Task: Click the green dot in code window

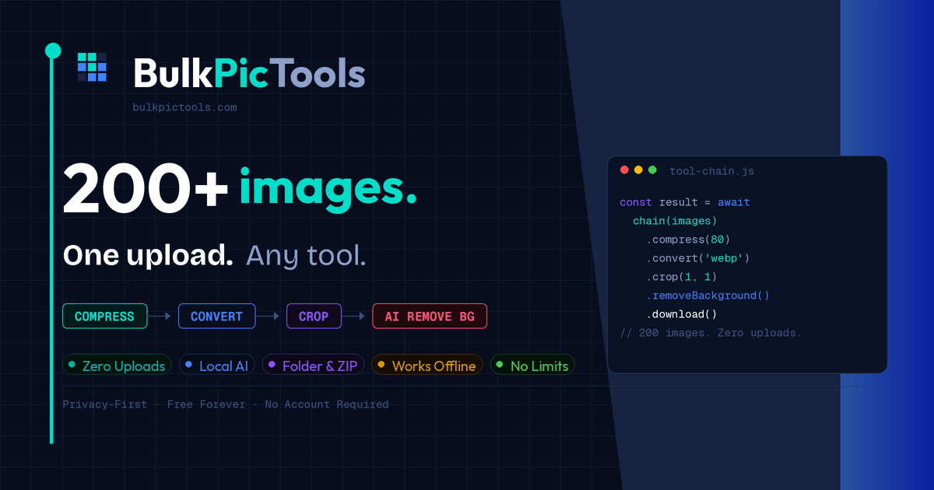Action: pyautogui.click(x=652, y=170)
